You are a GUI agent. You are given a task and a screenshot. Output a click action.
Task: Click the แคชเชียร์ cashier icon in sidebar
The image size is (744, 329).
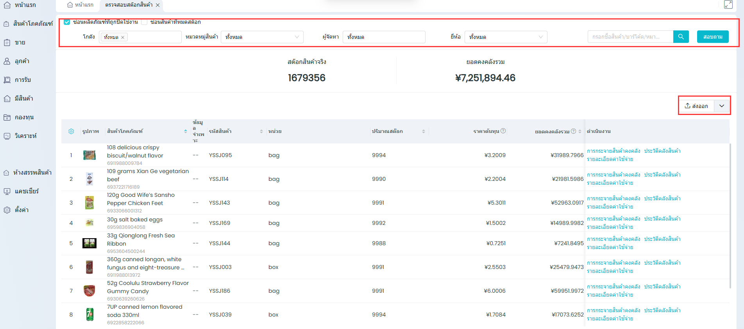[x=7, y=191]
